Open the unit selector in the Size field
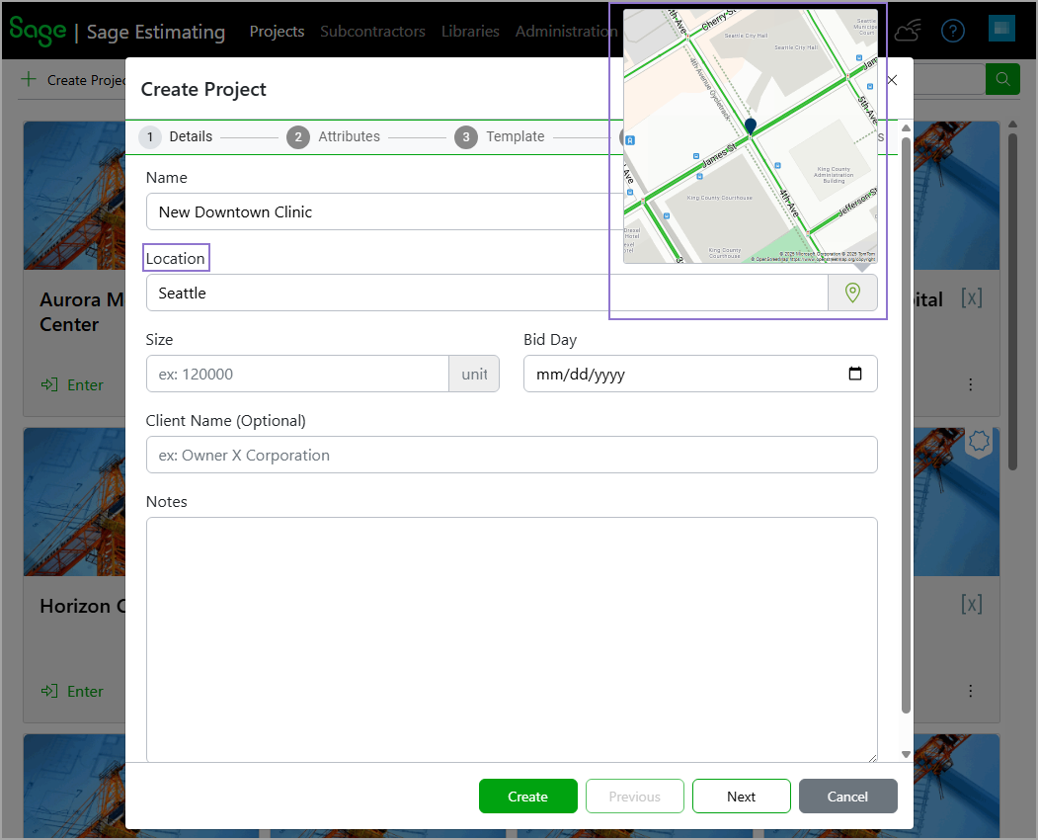1038x840 pixels. click(x=474, y=374)
